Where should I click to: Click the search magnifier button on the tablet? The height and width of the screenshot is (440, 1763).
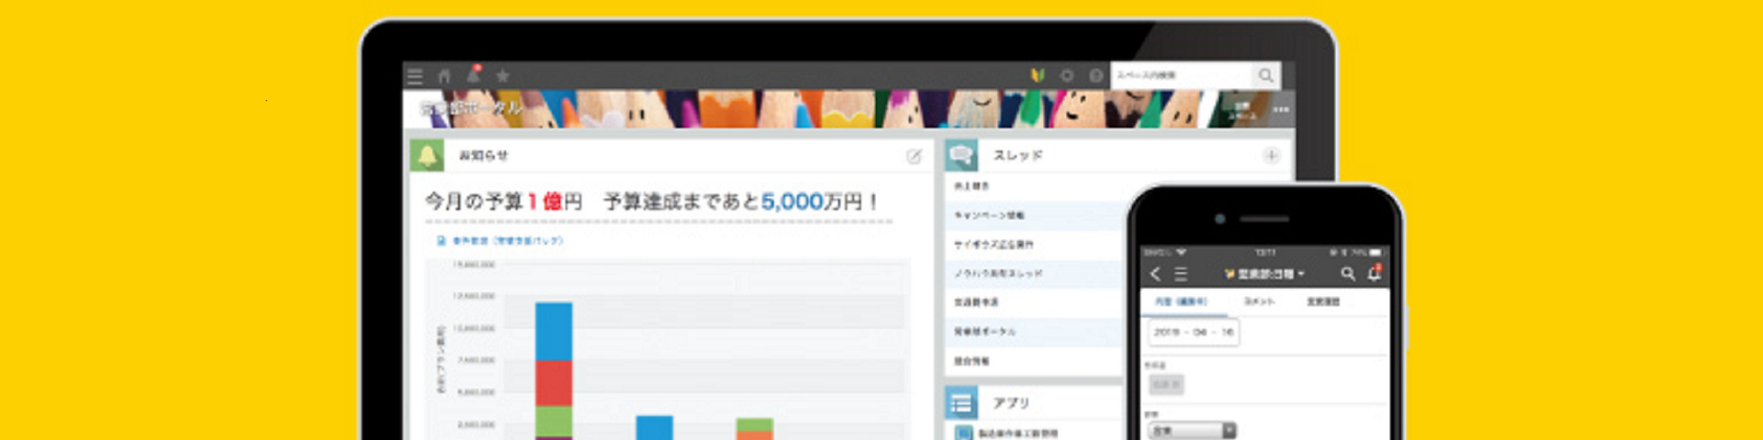(x=1265, y=75)
